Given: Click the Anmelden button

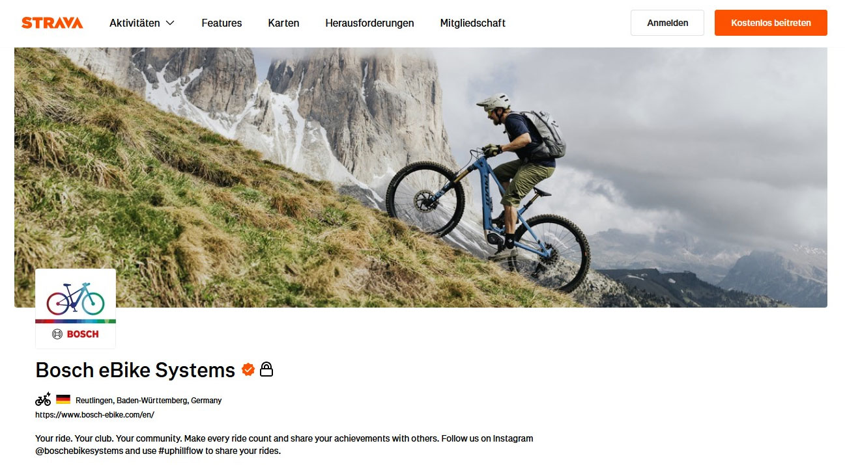Looking at the screenshot, I should 667,23.
